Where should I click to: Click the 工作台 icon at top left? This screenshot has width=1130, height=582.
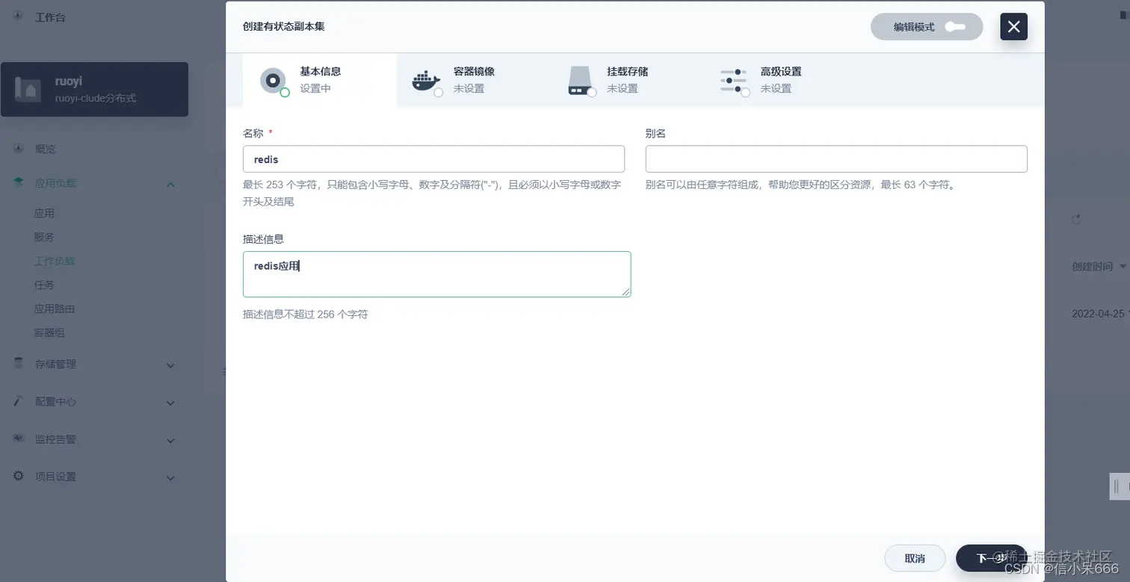click(x=18, y=16)
